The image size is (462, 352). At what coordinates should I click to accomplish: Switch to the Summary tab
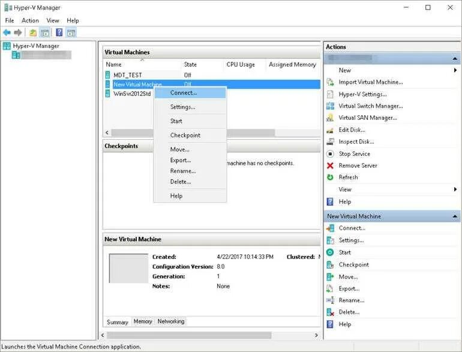pyautogui.click(x=118, y=322)
